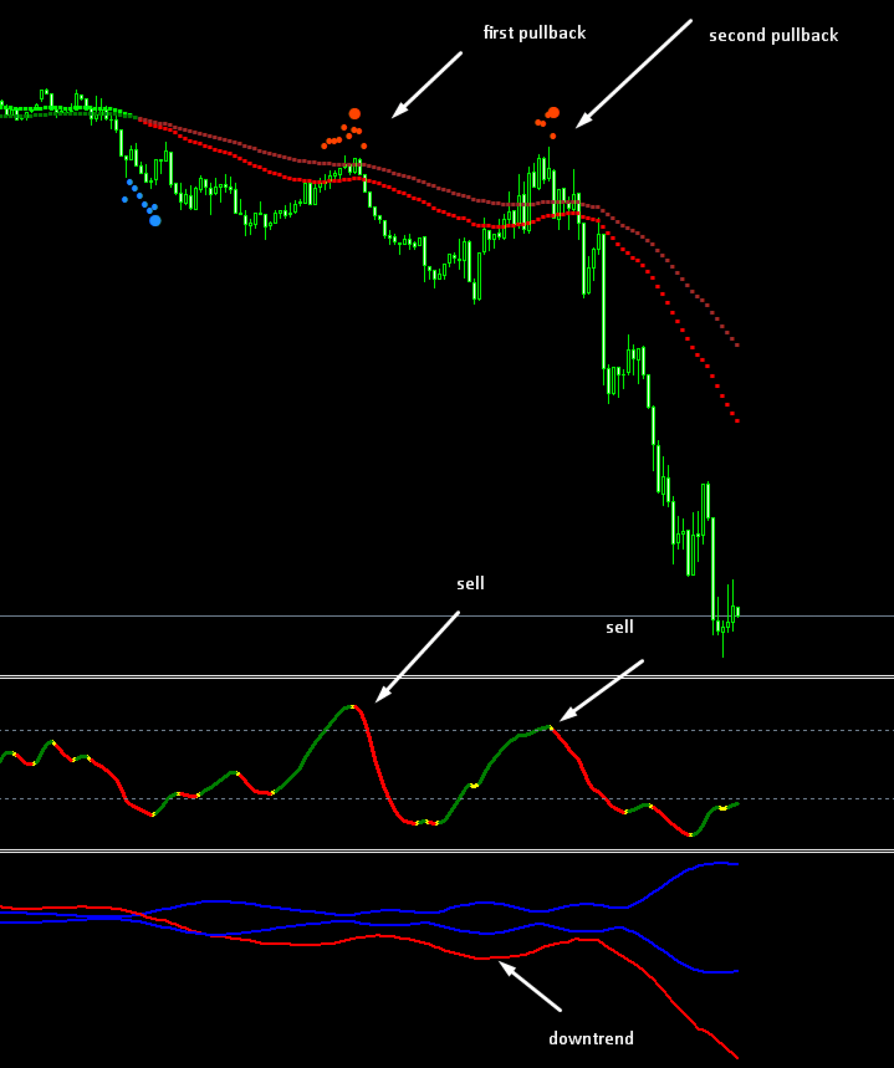894x1068 pixels.
Task: Click the arrow pointing at the downtrend red line
Action: pos(529,986)
